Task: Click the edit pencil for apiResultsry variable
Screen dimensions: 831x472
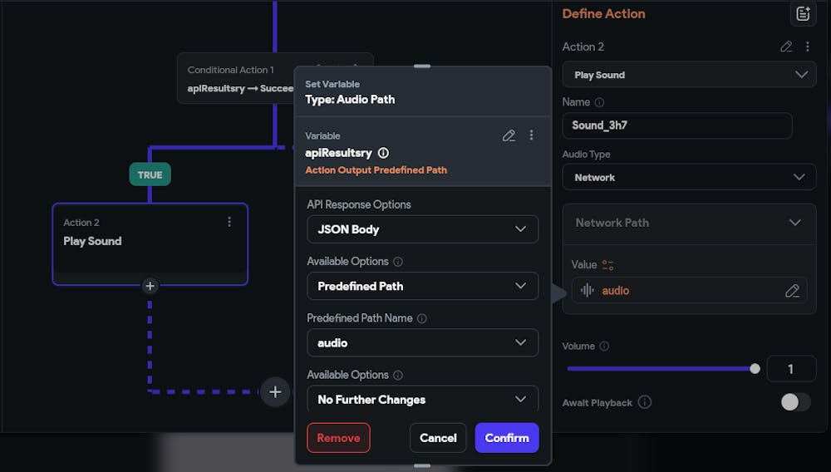Action: [x=509, y=135]
